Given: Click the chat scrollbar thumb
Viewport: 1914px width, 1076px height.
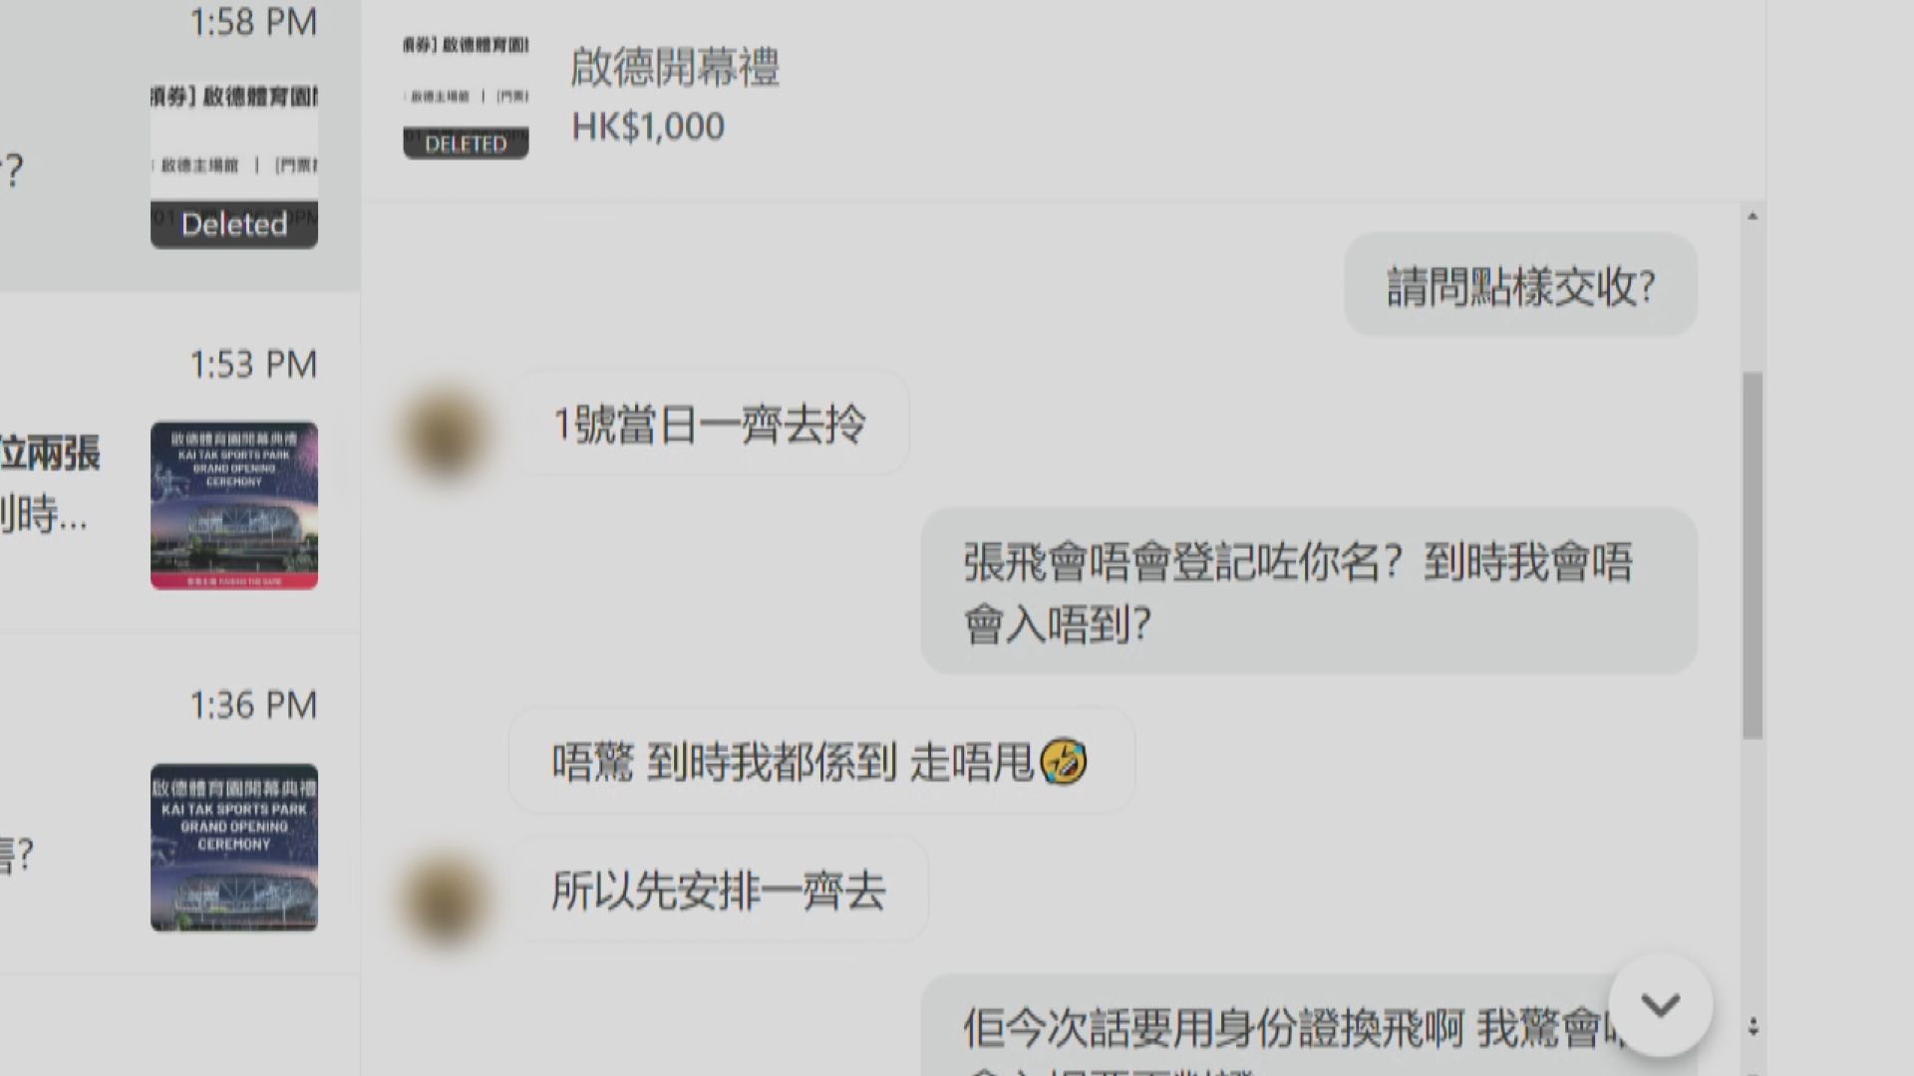Looking at the screenshot, I should coord(1753,555).
